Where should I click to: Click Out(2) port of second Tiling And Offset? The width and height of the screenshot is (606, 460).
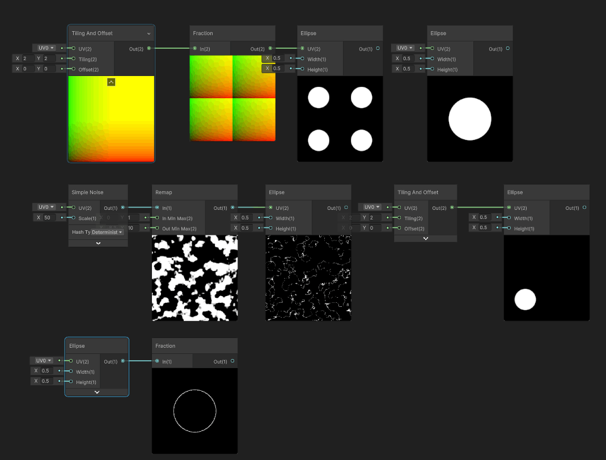(x=452, y=208)
